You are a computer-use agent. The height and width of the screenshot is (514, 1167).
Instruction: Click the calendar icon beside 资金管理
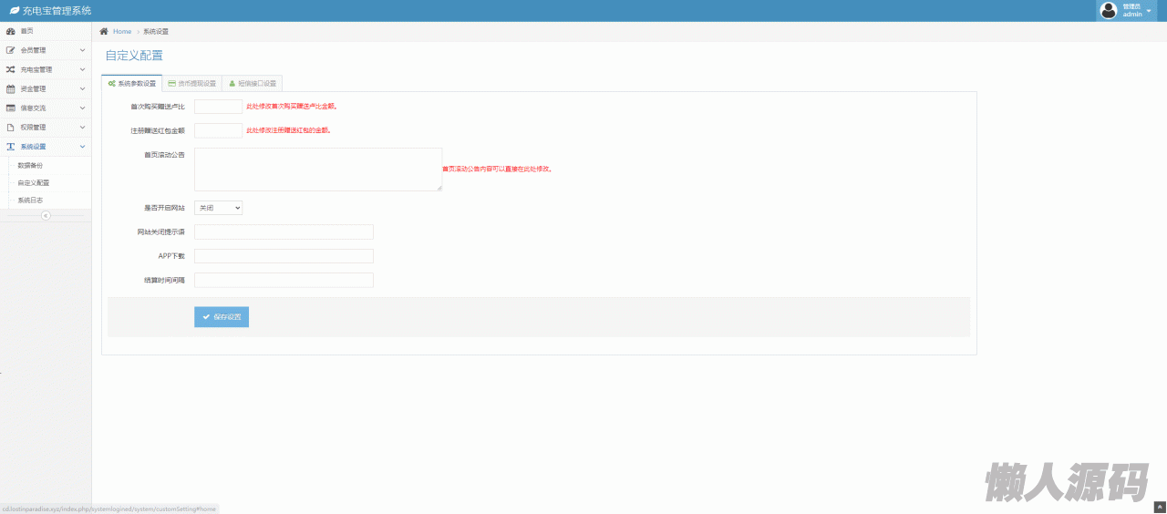[11, 88]
